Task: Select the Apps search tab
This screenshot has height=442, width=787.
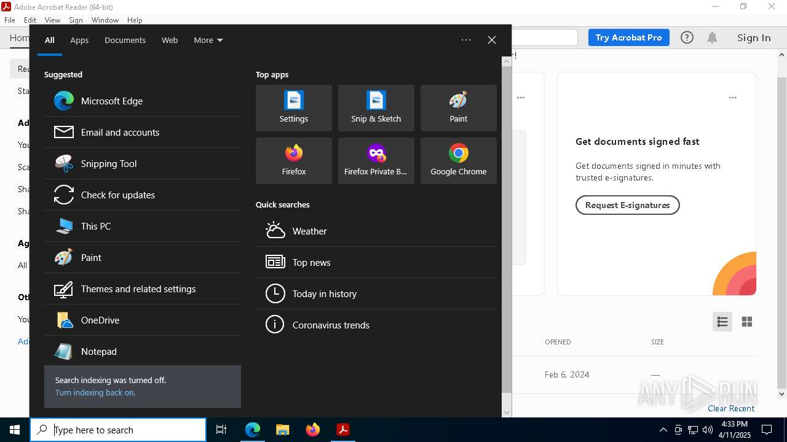Action: (79, 40)
